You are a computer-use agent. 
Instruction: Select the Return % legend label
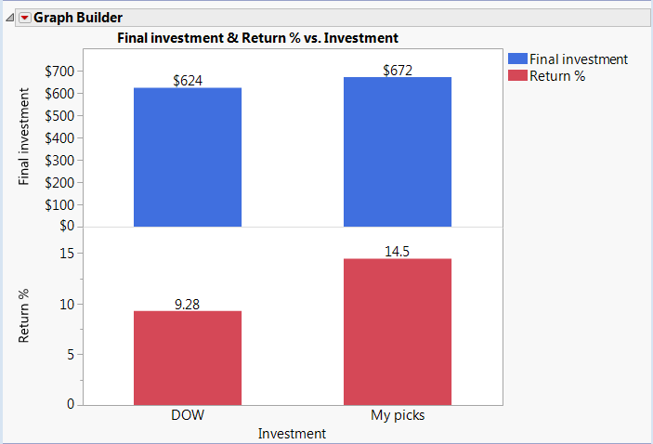click(x=557, y=76)
